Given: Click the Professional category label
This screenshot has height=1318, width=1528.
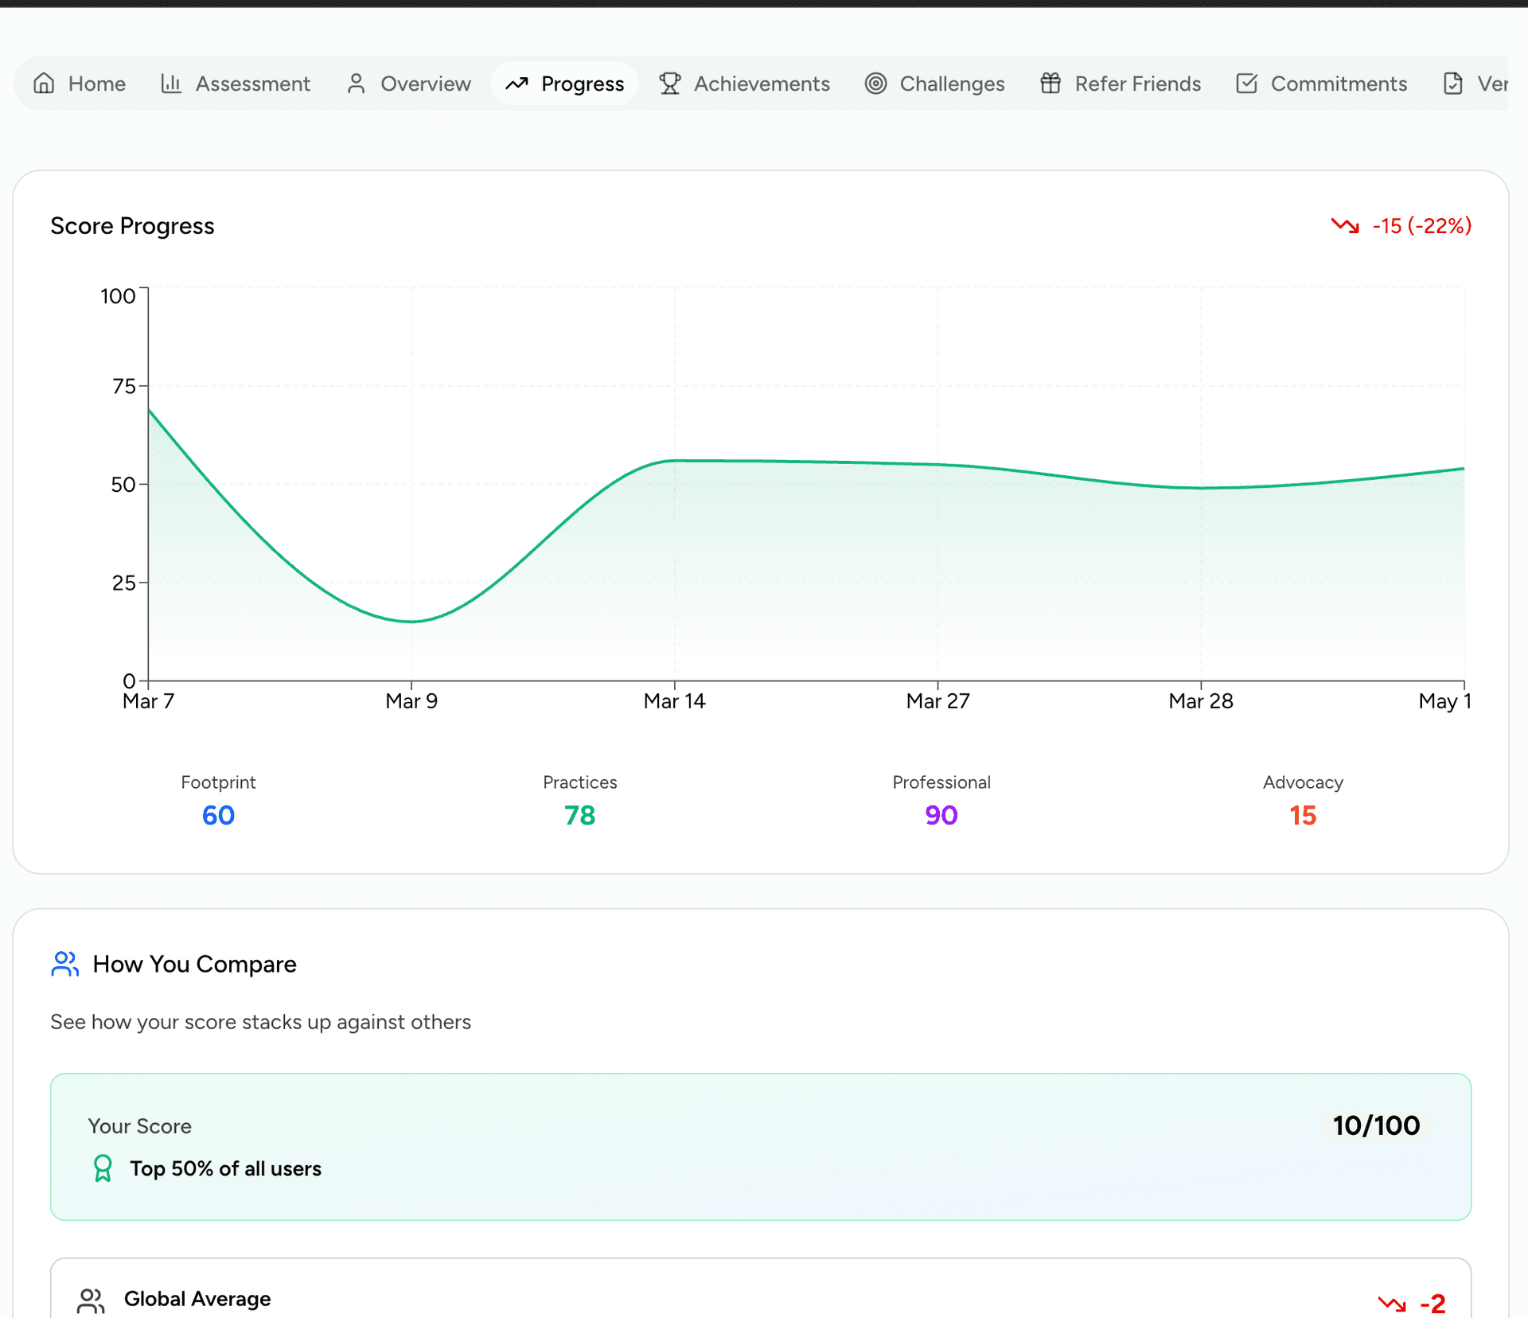Looking at the screenshot, I should (x=941, y=782).
